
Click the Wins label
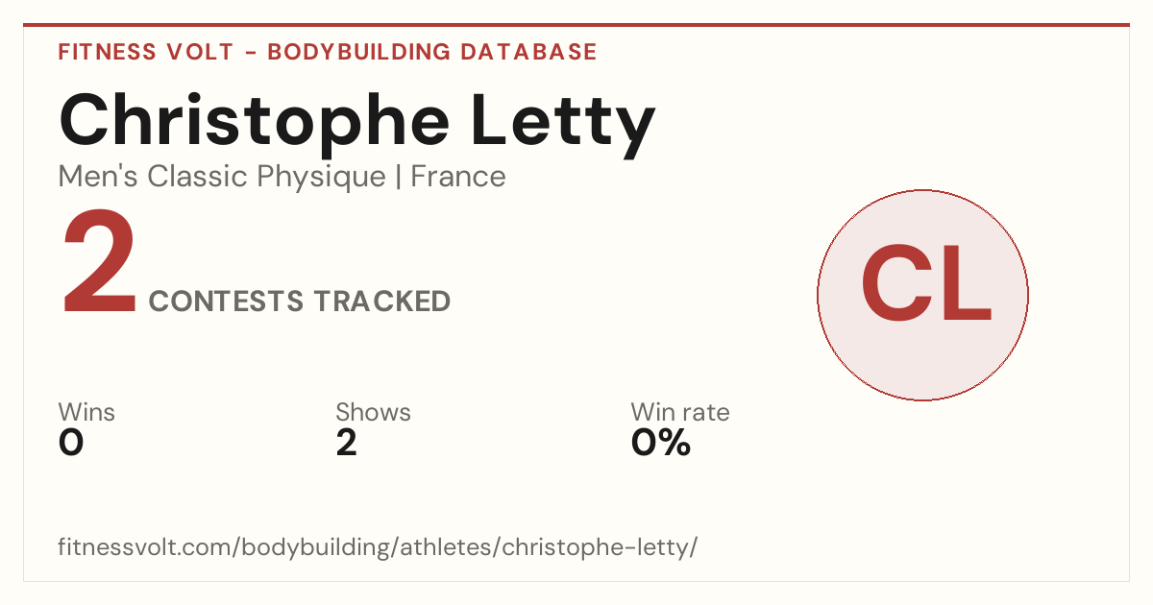tap(86, 413)
